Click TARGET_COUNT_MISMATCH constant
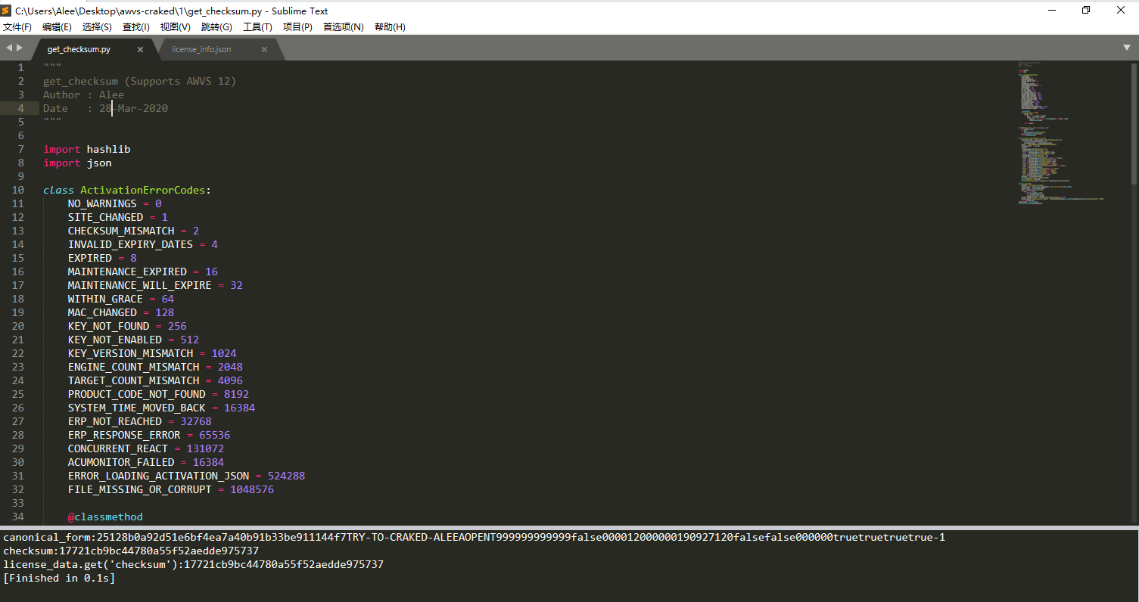Screen dimensions: 1139x602 134,380
